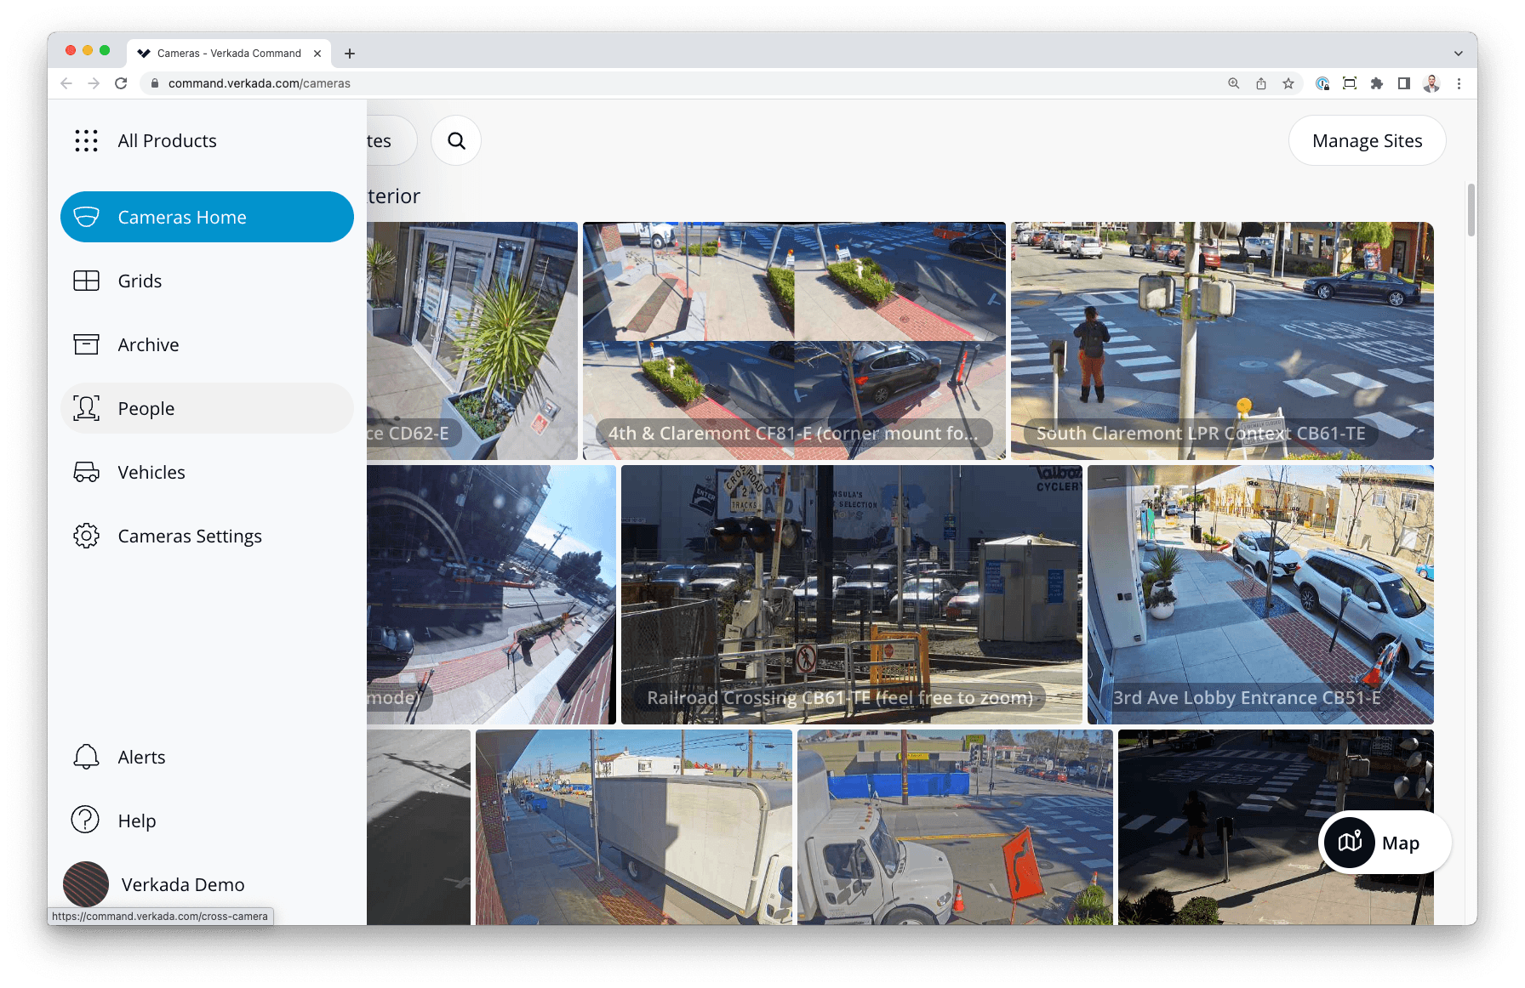Expand the browser tab list chevron
This screenshot has width=1525, height=988.
(1458, 53)
